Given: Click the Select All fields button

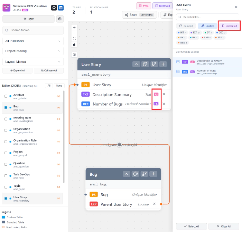Looking at the screenshot, I should click(x=191, y=226).
